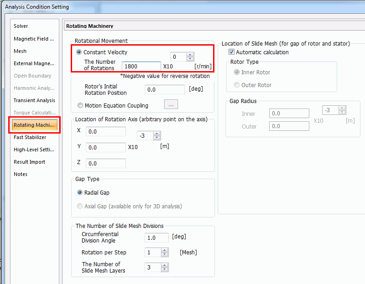Increase Rotation per Step value
Image resolution: width=365 pixels, height=284 pixels.
(164, 250)
